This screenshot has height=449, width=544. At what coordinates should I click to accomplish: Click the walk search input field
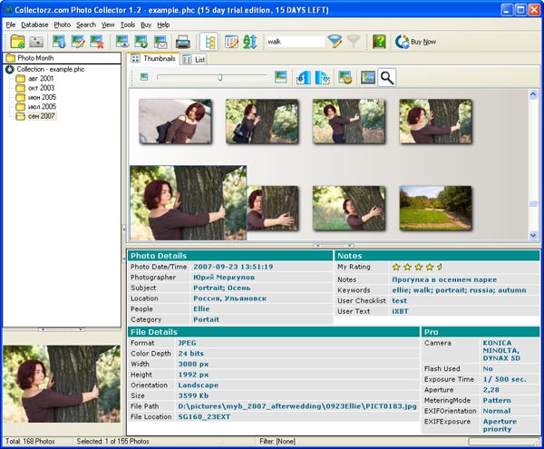[294, 42]
